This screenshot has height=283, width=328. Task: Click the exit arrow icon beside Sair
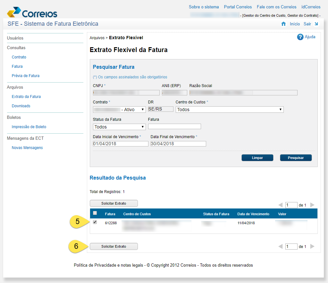(316, 24)
